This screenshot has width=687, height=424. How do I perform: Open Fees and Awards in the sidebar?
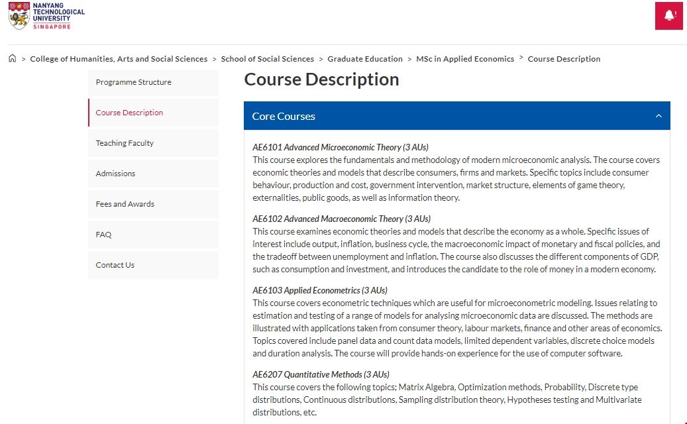125,204
